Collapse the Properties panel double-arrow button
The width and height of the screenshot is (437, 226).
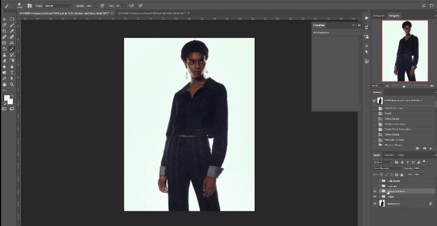click(x=354, y=26)
